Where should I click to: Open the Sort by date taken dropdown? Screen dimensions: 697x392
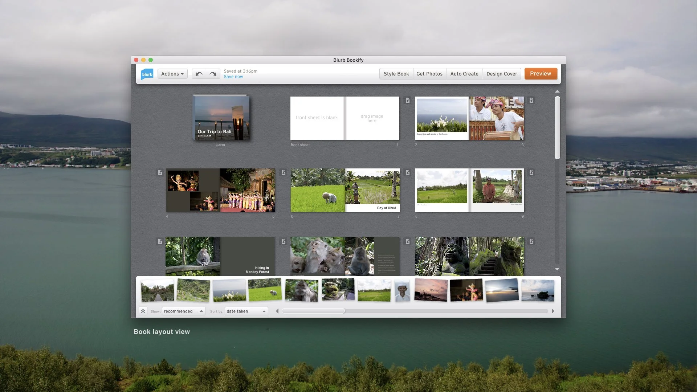click(x=246, y=311)
